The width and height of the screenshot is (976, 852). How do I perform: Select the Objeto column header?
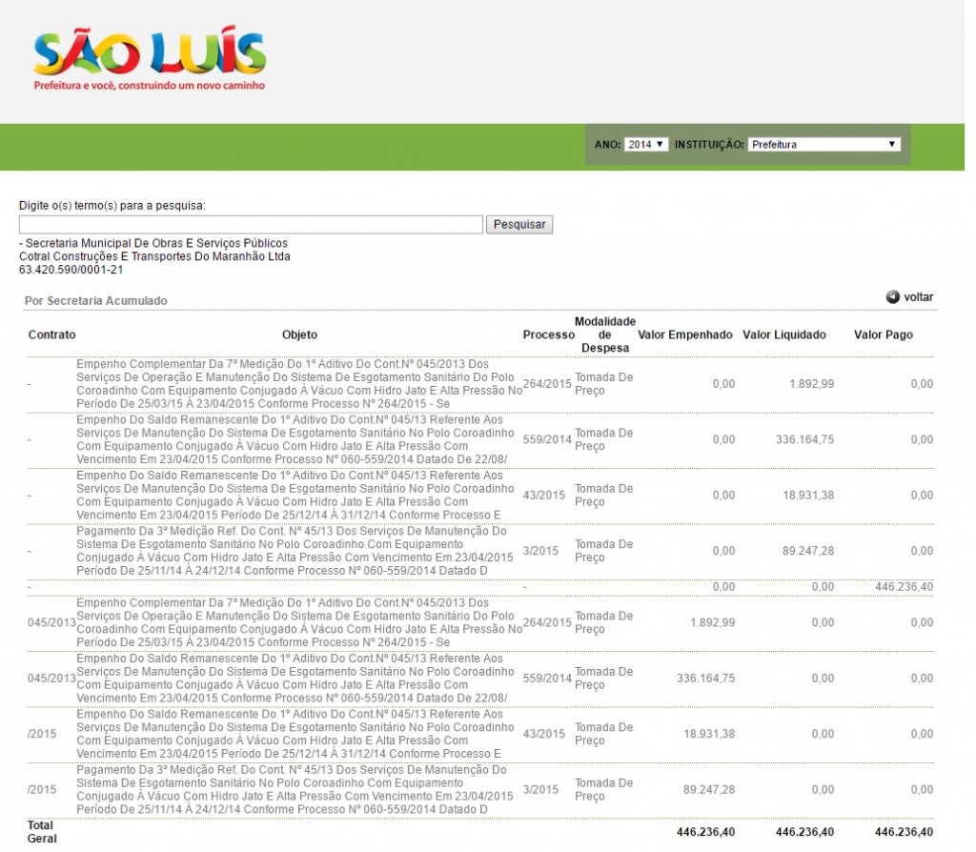(299, 335)
